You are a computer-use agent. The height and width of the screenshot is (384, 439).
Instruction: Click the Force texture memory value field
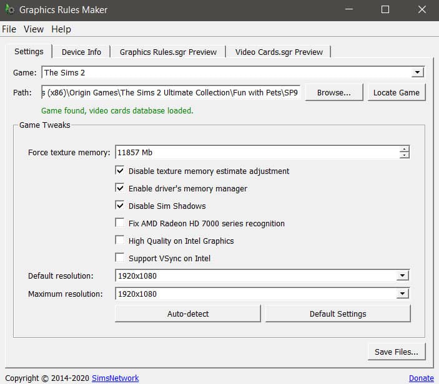[257, 152]
